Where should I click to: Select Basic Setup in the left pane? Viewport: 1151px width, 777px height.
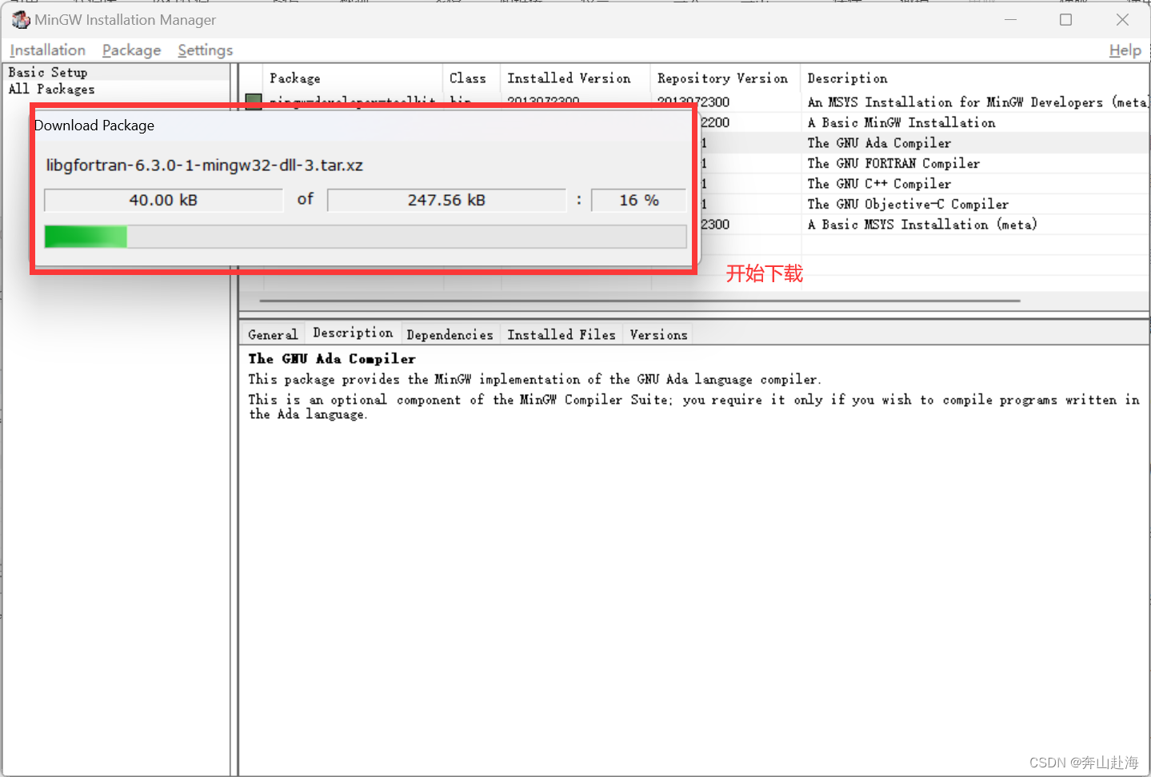point(48,72)
